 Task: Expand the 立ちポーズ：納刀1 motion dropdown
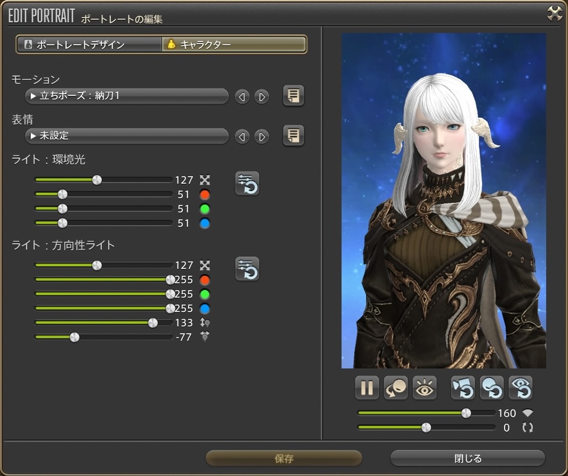coord(127,96)
